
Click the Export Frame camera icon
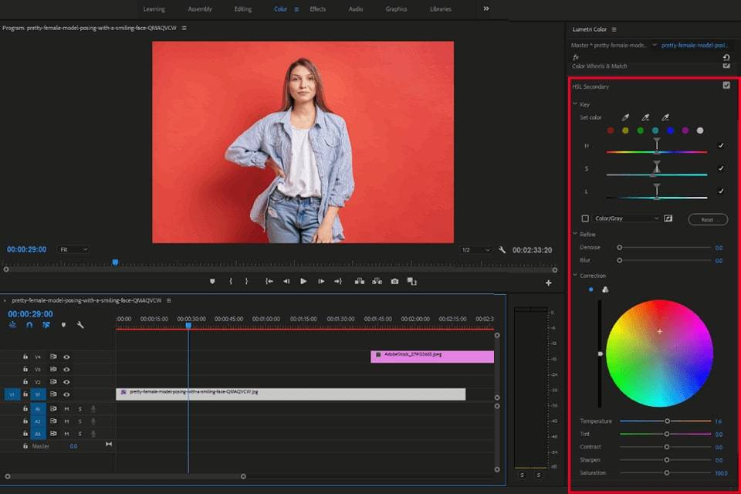pos(394,282)
